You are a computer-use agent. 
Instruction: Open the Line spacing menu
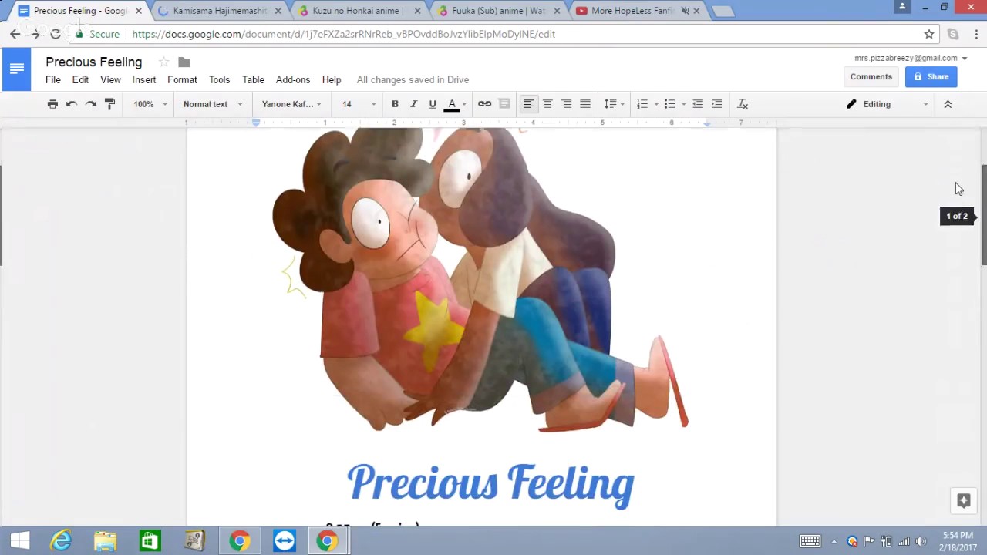(614, 104)
